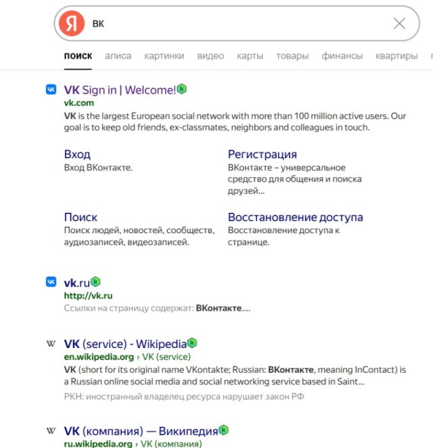The width and height of the screenshot is (433, 448).
Task: Clear the search field with X icon
Action: [399, 24]
